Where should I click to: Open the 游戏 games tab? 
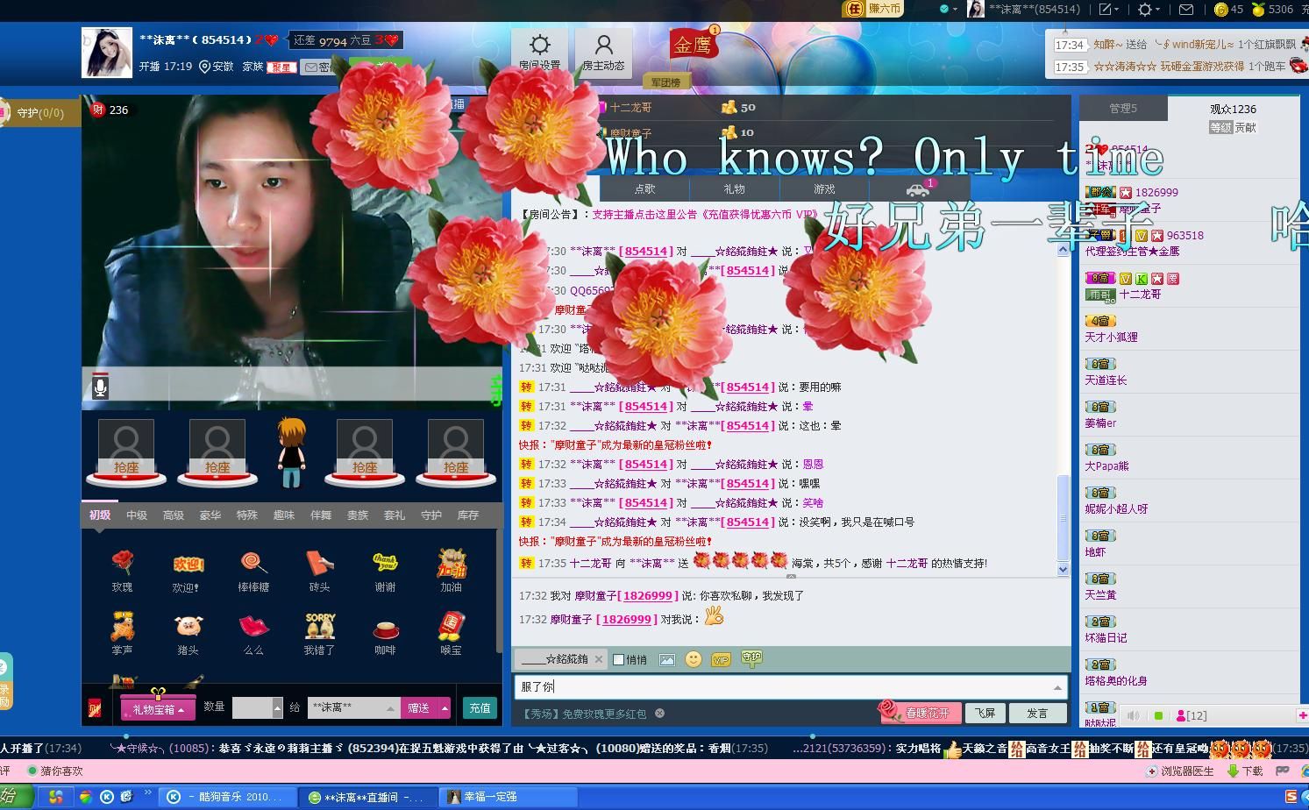[x=824, y=189]
